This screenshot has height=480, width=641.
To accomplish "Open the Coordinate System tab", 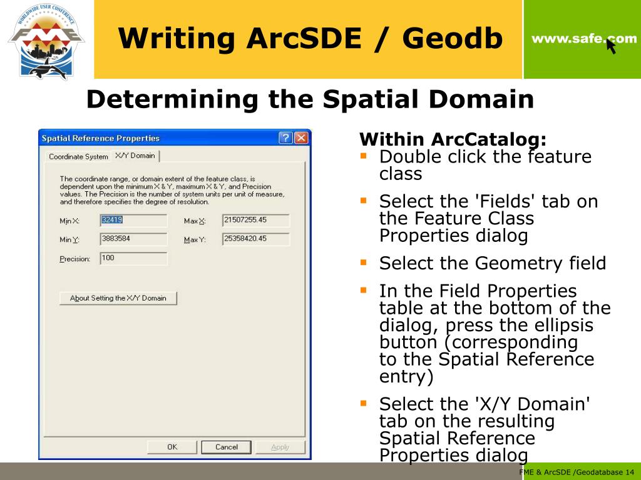I will 78,157.
